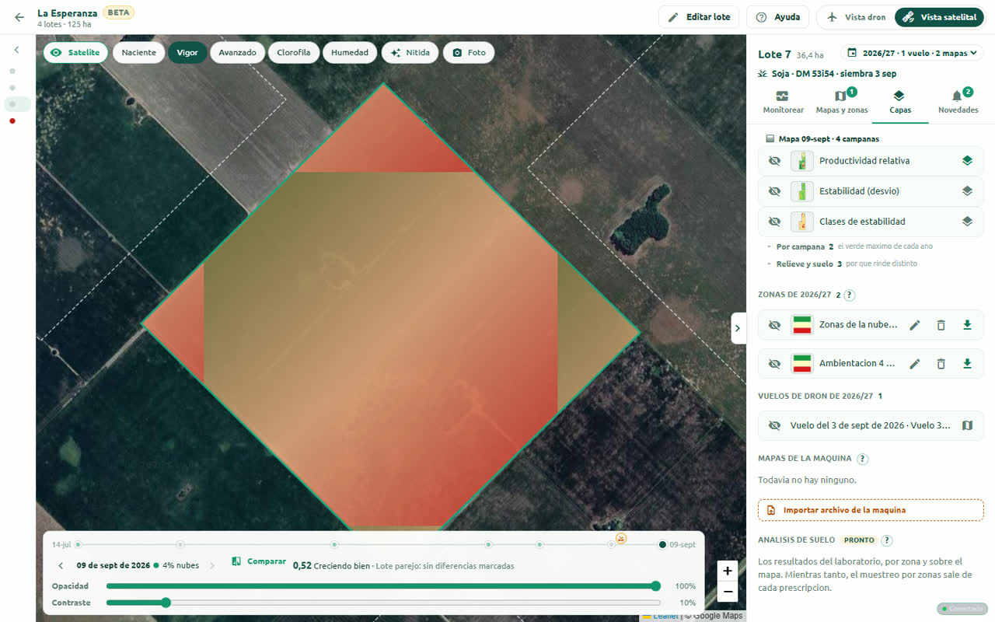Edit the Zonas de la nube zone
The width and height of the screenshot is (995, 622).
[x=914, y=325]
